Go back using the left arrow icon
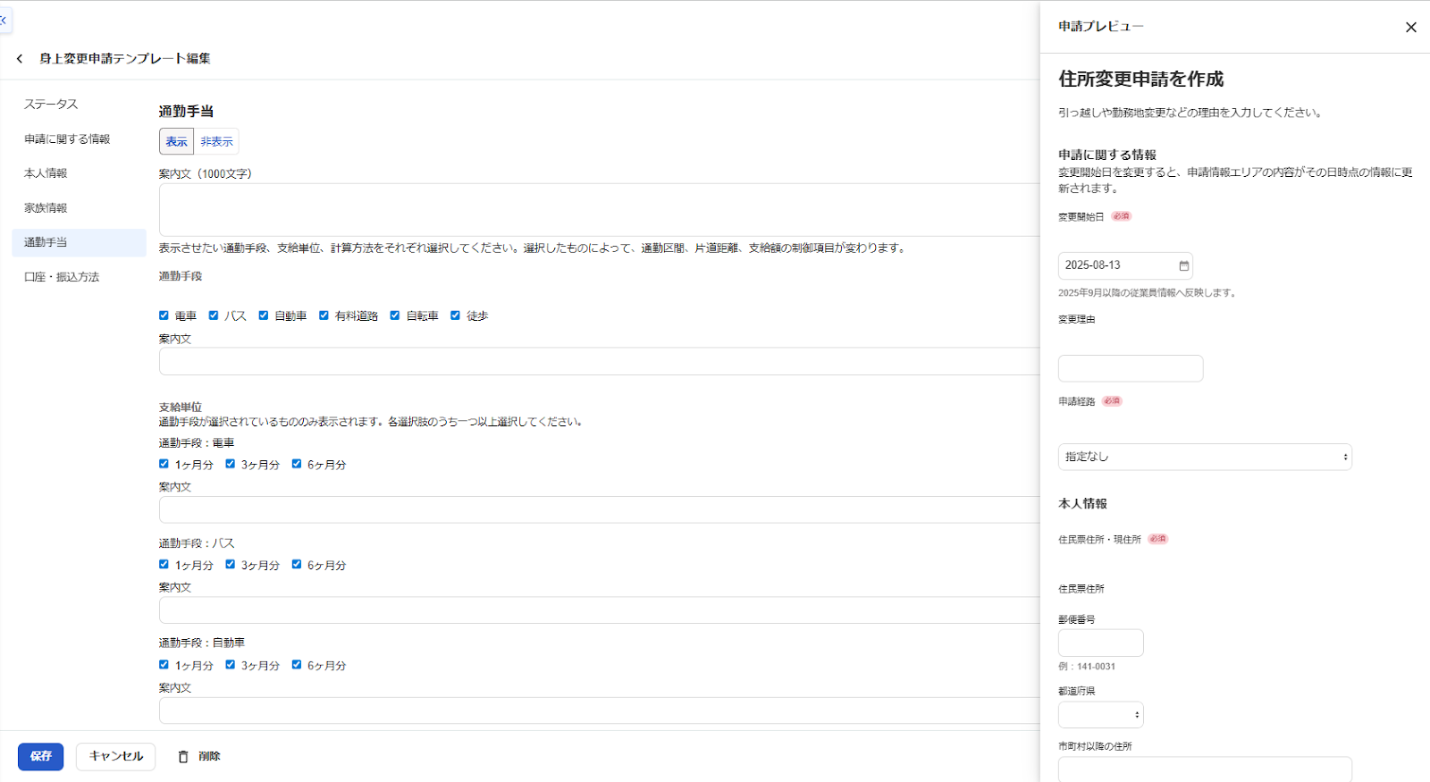This screenshot has width=1430, height=782. point(20,59)
